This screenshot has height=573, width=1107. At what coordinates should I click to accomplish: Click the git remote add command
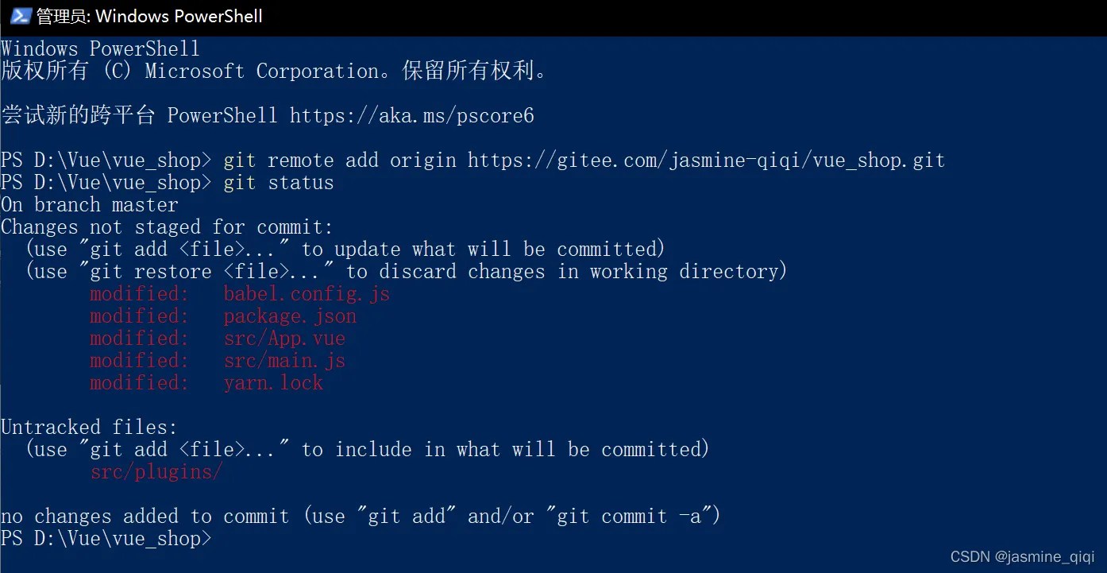tap(584, 161)
